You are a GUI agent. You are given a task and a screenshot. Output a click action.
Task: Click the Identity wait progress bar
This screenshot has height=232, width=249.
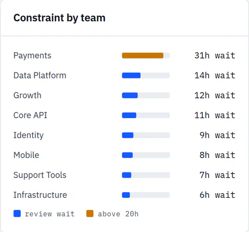[x=146, y=135]
